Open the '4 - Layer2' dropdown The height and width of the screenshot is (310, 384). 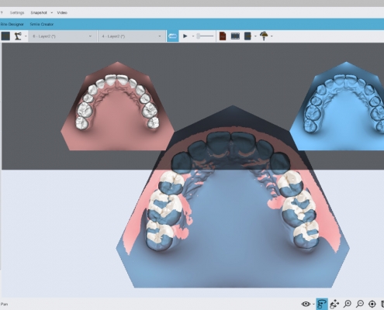pos(131,36)
